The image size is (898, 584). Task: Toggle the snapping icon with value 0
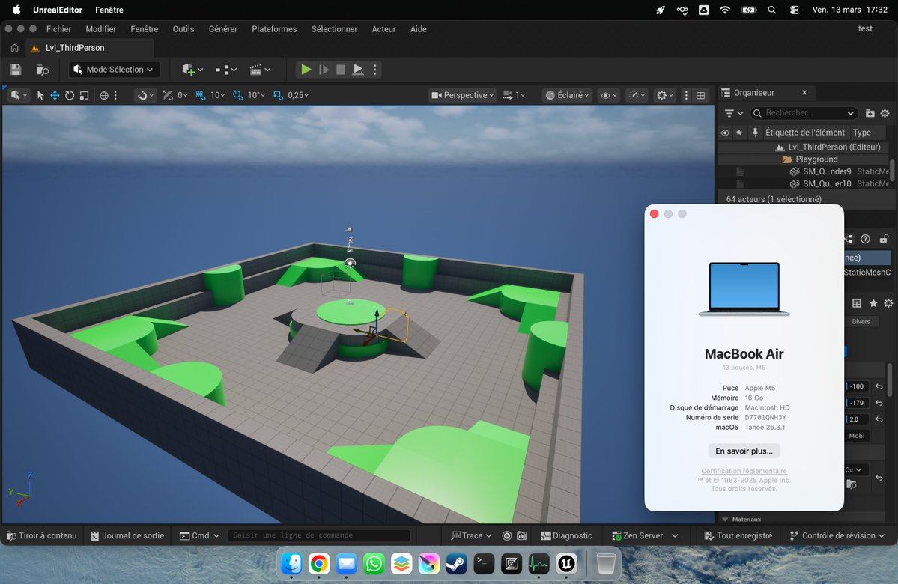point(167,95)
